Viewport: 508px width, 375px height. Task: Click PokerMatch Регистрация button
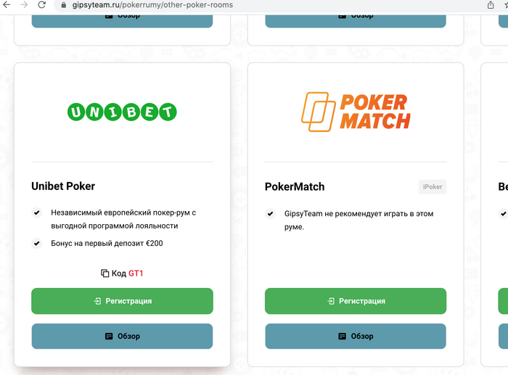point(356,301)
